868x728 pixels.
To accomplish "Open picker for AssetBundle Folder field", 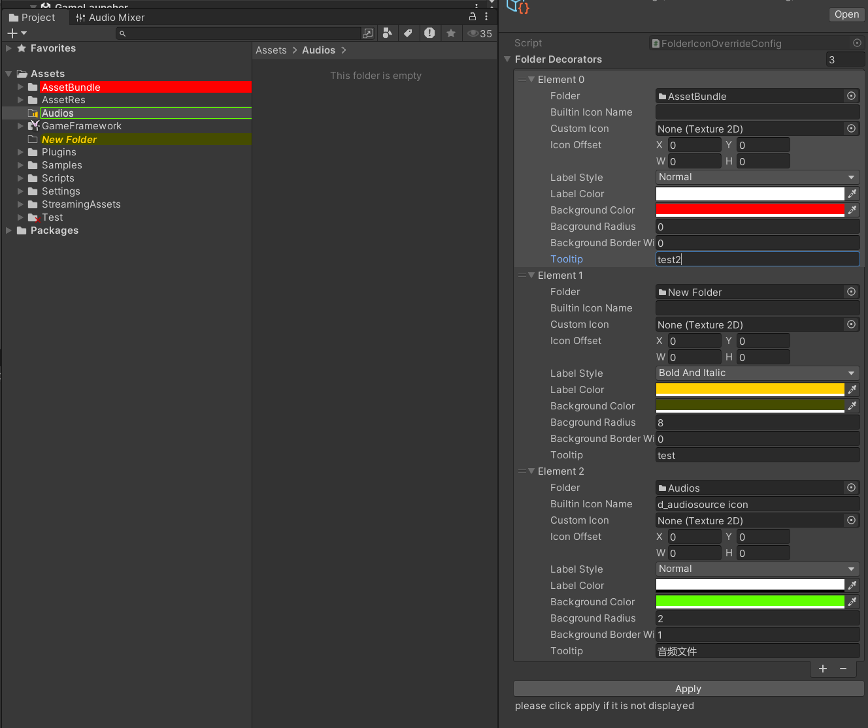I will pos(851,96).
